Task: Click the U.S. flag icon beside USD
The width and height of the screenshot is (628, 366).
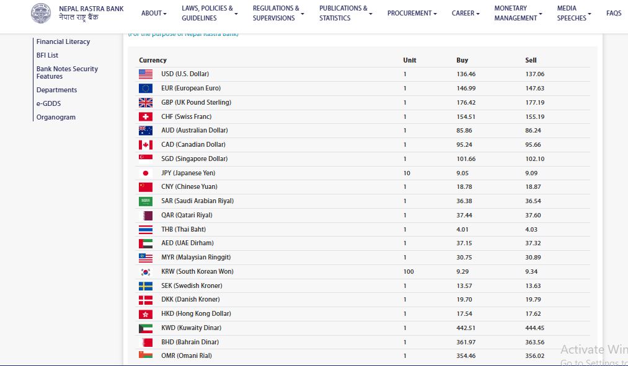Action: tap(146, 74)
